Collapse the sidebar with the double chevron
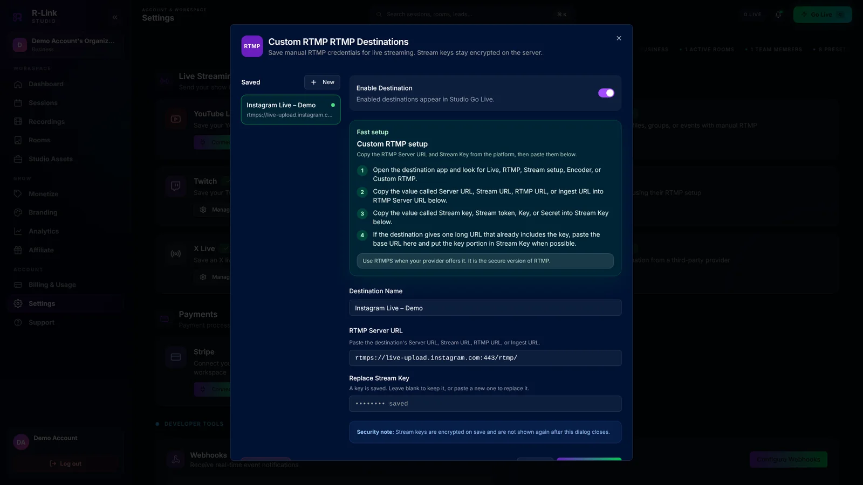Screen dimensions: 863x485 point(115,17)
